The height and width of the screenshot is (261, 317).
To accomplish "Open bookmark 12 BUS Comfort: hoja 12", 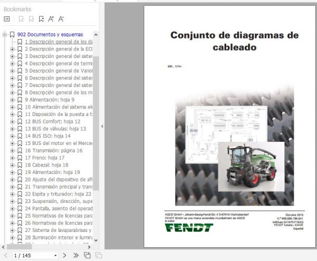I will [52, 122].
